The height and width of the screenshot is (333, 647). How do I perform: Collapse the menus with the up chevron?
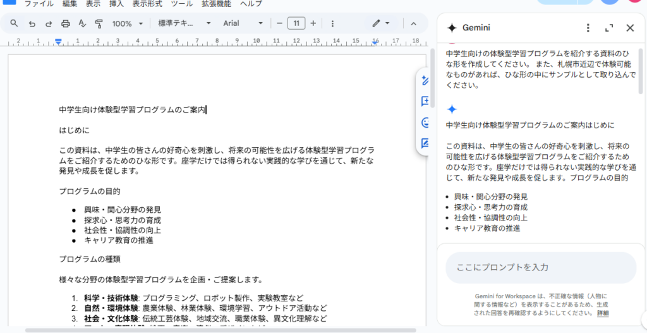pyautogui.click(x=413, y=23)
